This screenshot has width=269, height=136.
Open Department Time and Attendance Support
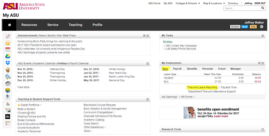[x=212, y=91]
